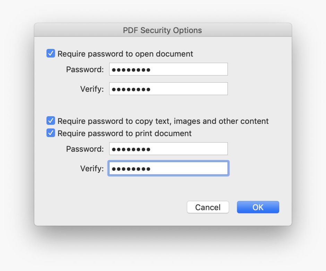326x271 pixels.
Task: Place cursor in the document-open Verify box
Action: tap(168, 89)
